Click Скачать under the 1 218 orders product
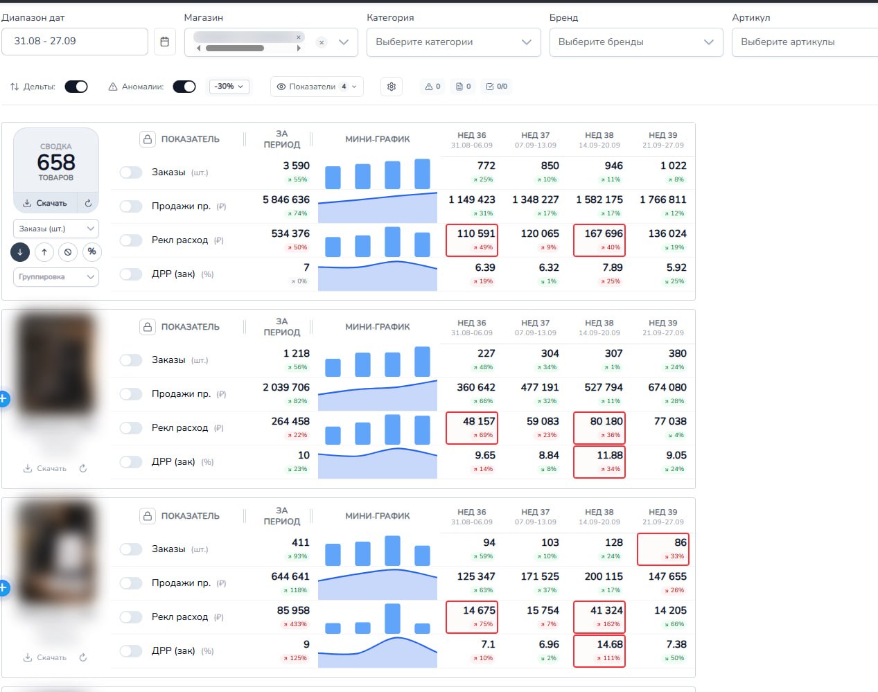Image resolution: width=878 pixels, height=692 pixels. click(x=45, y=469)
